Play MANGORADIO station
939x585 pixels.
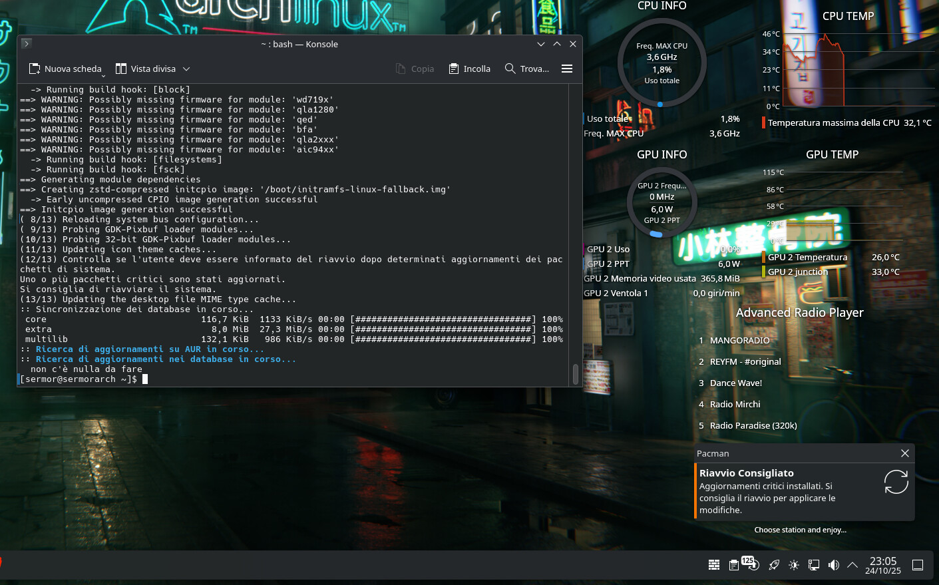(739, 340)
